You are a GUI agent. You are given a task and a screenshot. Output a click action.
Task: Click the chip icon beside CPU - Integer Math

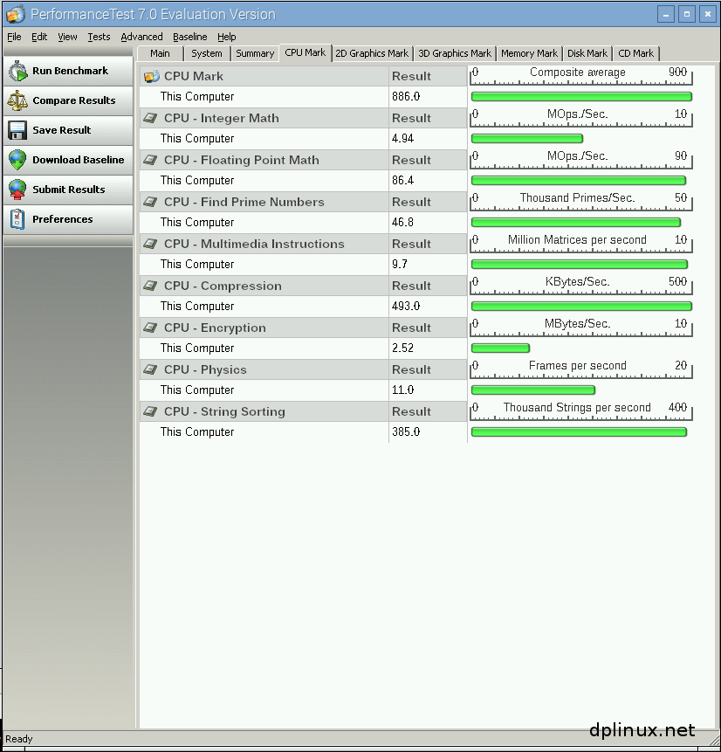pyautogui.click(x=150, y=118)
